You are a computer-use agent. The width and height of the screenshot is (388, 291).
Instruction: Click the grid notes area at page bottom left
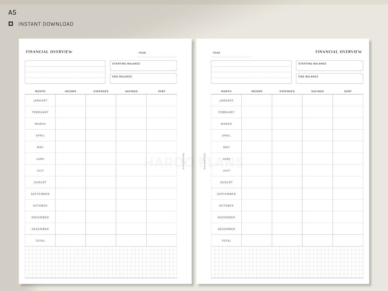[x=101, y=261]
